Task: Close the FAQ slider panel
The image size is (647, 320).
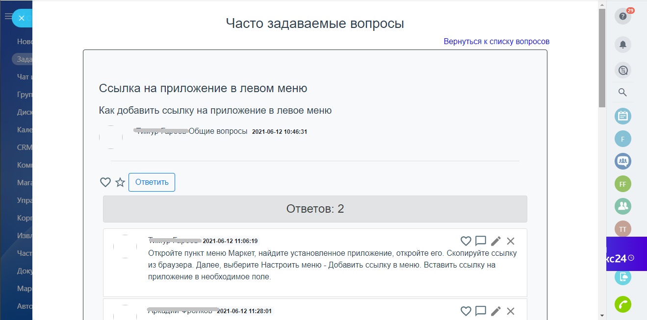Action: click(21, 18)
